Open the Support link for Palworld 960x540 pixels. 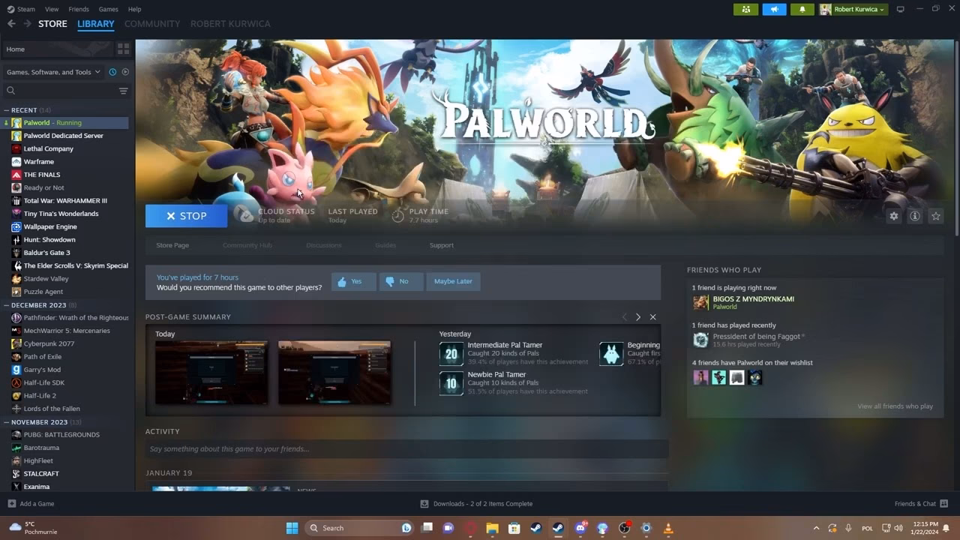442,245
